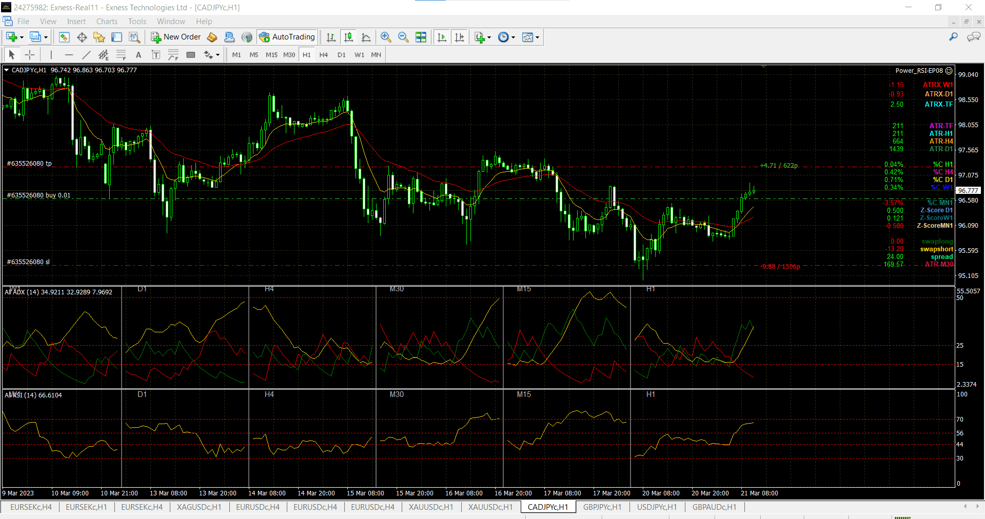Screen dimensions: 985x519
Task: Click the New Order button
Action: pyautogui.click(x=176, y=37)
